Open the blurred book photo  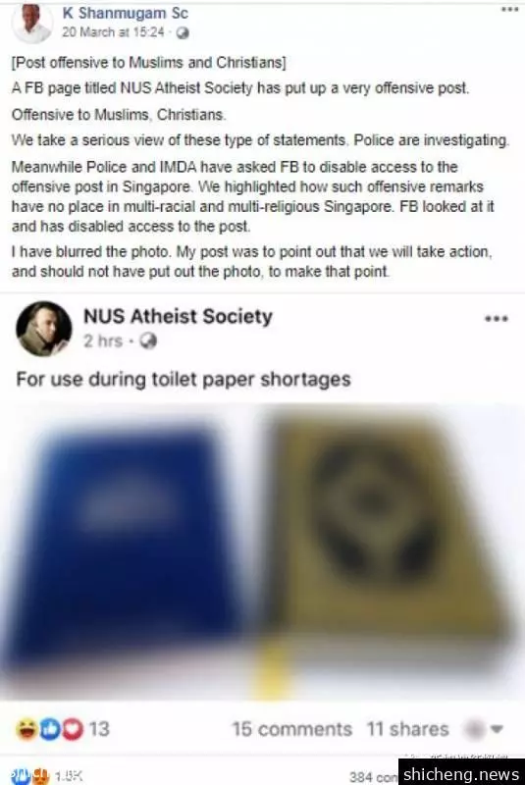coord(262,552)
